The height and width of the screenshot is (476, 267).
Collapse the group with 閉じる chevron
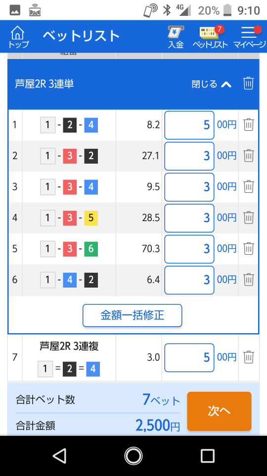tap(212, 84)
